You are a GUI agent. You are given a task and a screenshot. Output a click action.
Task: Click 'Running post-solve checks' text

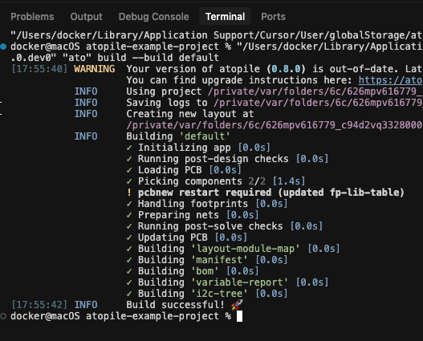210,226
